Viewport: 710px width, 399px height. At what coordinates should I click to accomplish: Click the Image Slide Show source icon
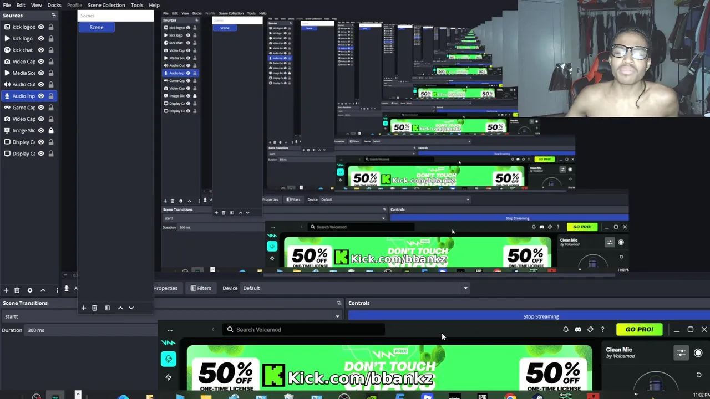[7, 130]
